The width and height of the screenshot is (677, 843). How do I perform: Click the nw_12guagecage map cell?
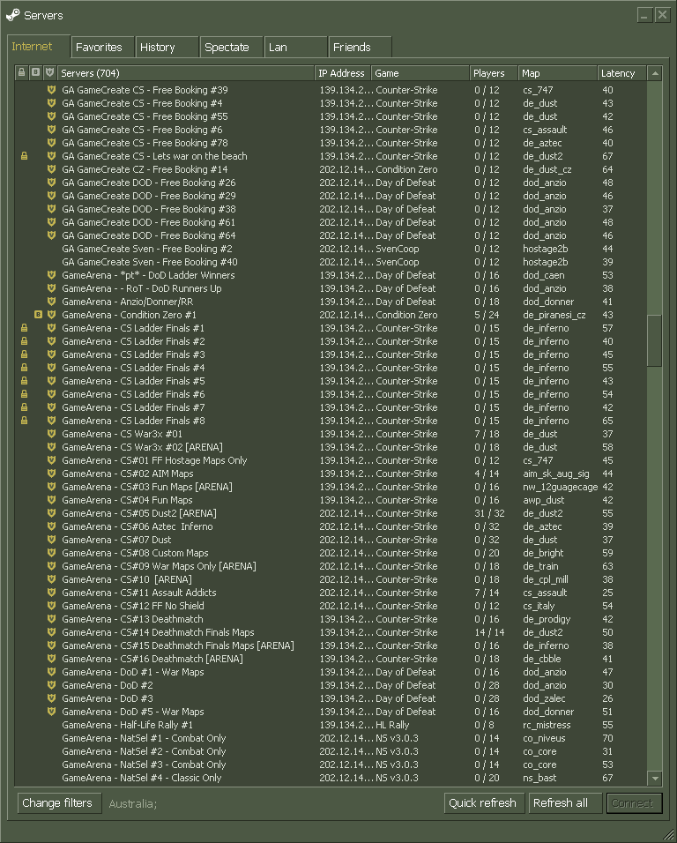[560, 487]
